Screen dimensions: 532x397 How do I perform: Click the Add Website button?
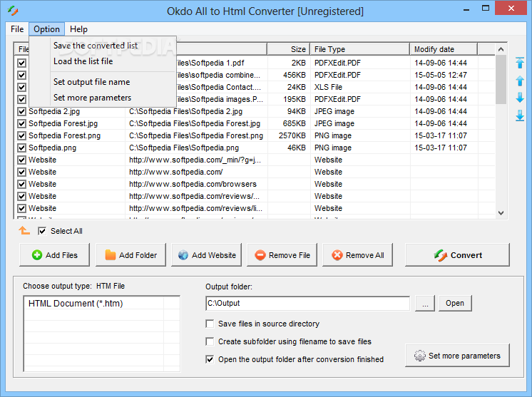[x=206, y=255]
